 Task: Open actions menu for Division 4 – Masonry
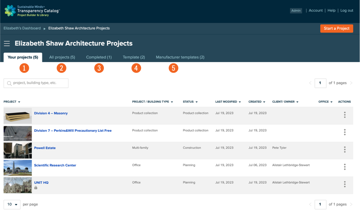[x=345, y=115]
